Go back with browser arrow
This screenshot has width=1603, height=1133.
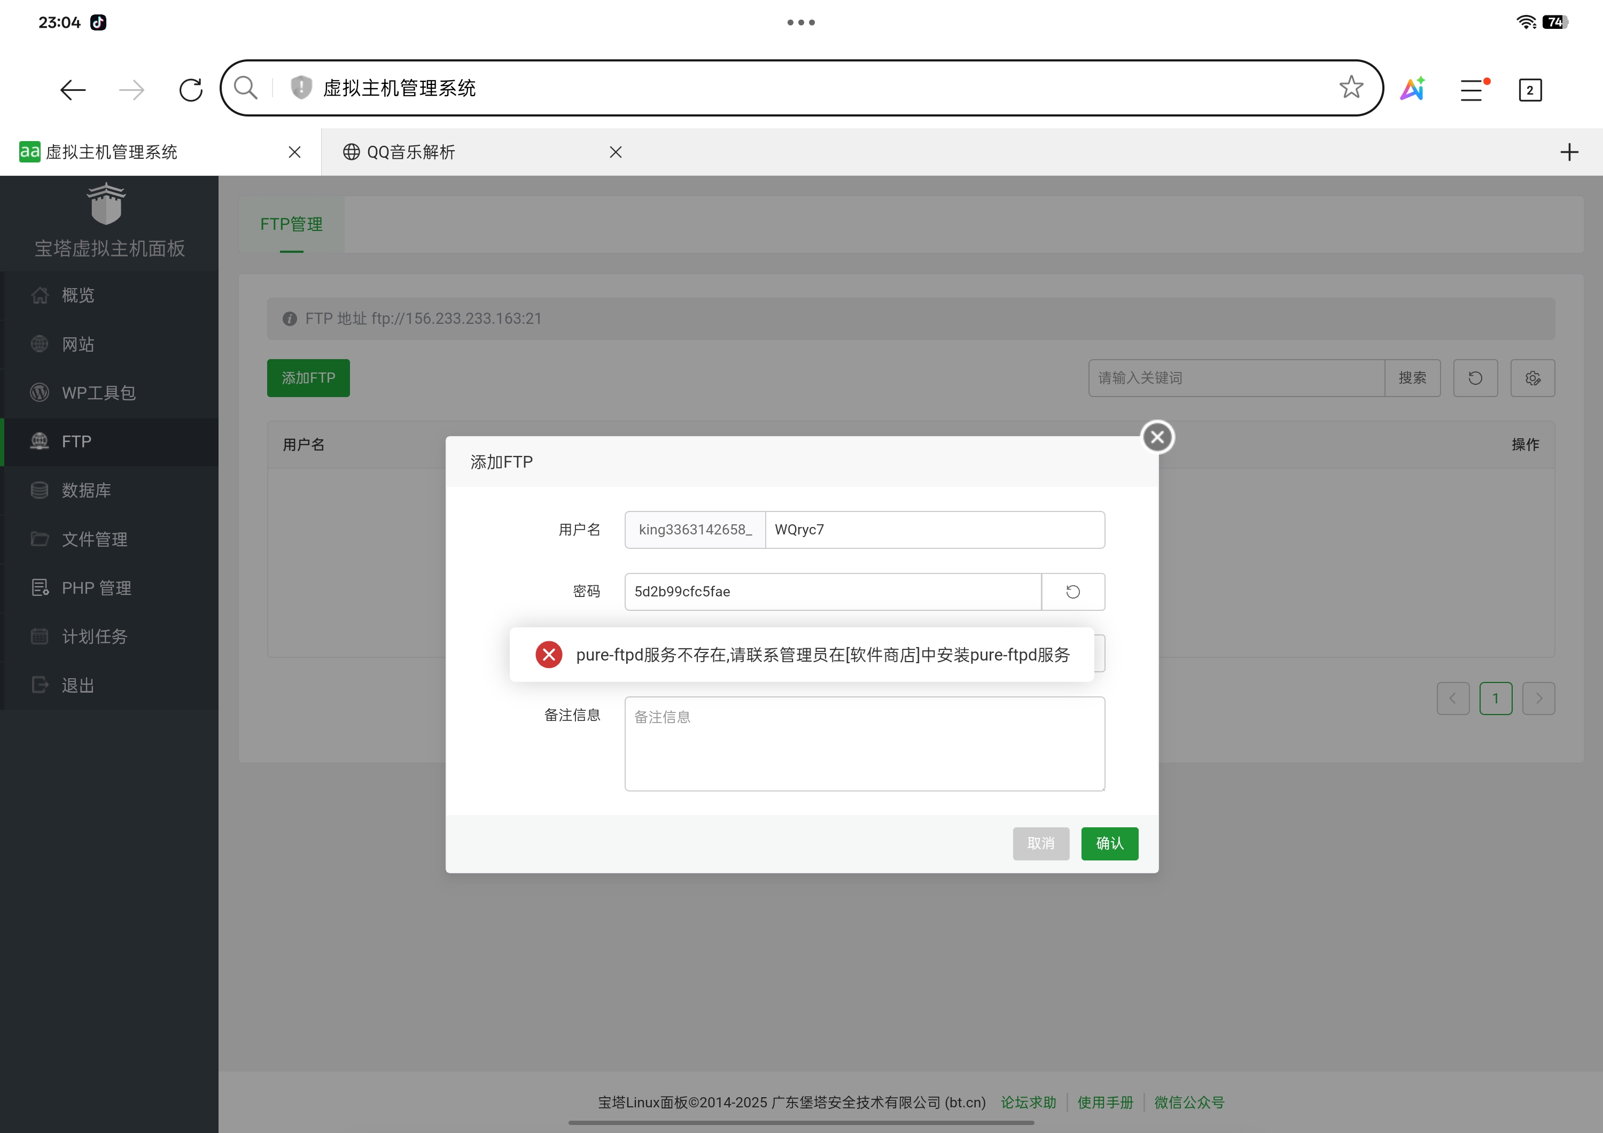73,89
